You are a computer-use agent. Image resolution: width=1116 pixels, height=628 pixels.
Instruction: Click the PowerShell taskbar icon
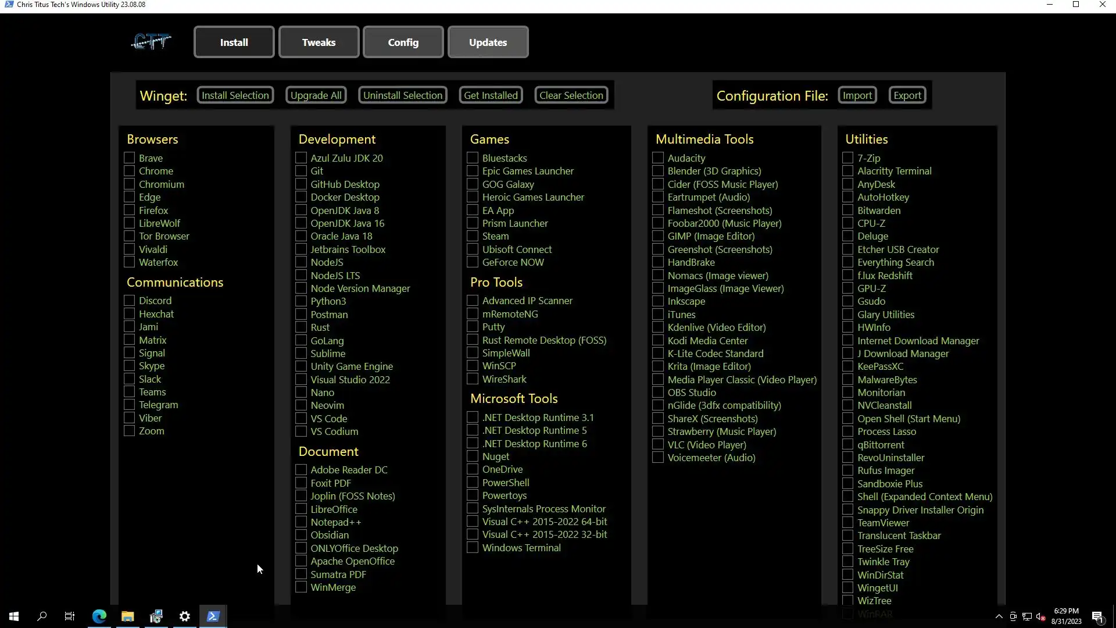coord(213,616)
